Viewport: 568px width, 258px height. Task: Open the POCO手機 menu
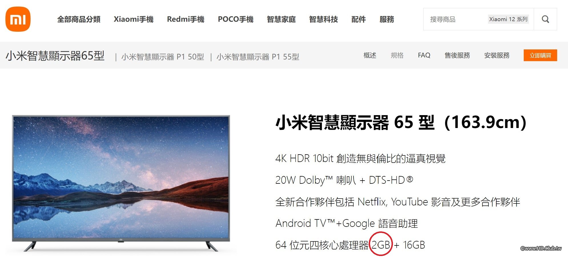(x=236, y=19)
